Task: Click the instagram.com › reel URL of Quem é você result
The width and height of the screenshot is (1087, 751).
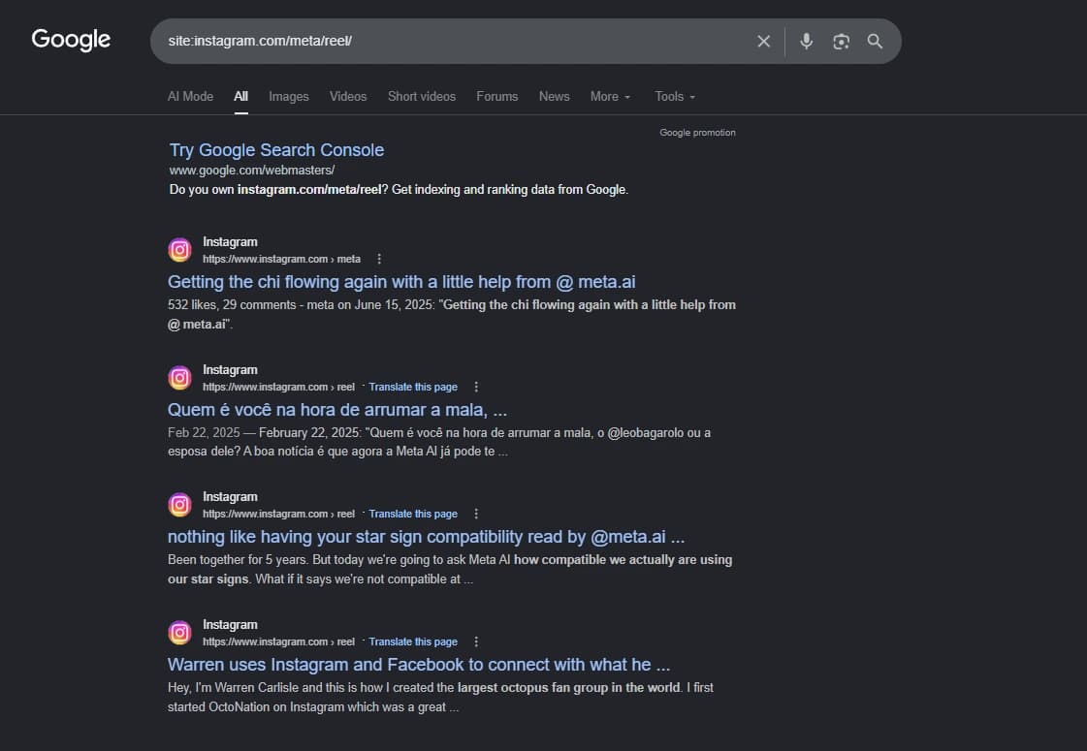Action: (x=278, y=388)
